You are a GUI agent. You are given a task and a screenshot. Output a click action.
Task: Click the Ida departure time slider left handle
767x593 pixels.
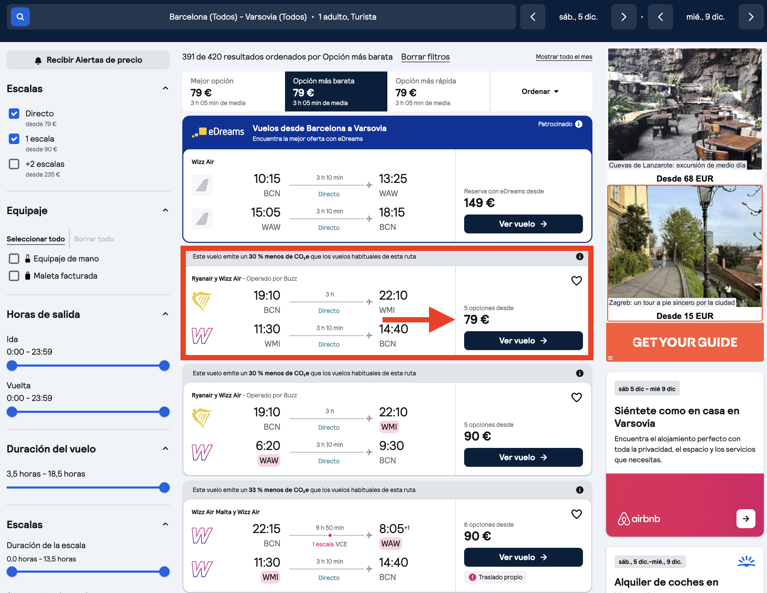12,366
